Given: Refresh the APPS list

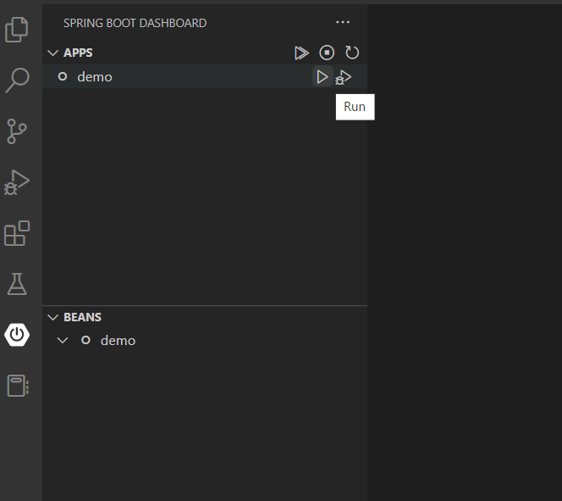Looking at the screenshot, I should click(x=352, y=53).
